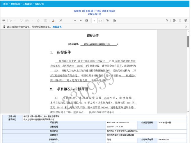Click the 工程名称 label cell
Screen dimensions: 192x143
[x=12, y=116]
